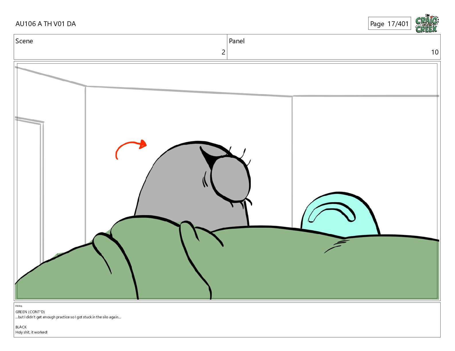455x351 pixels.
Task: Click the Craig of the Creek logo
Action: pyautogui.click(x=427, y=23)
